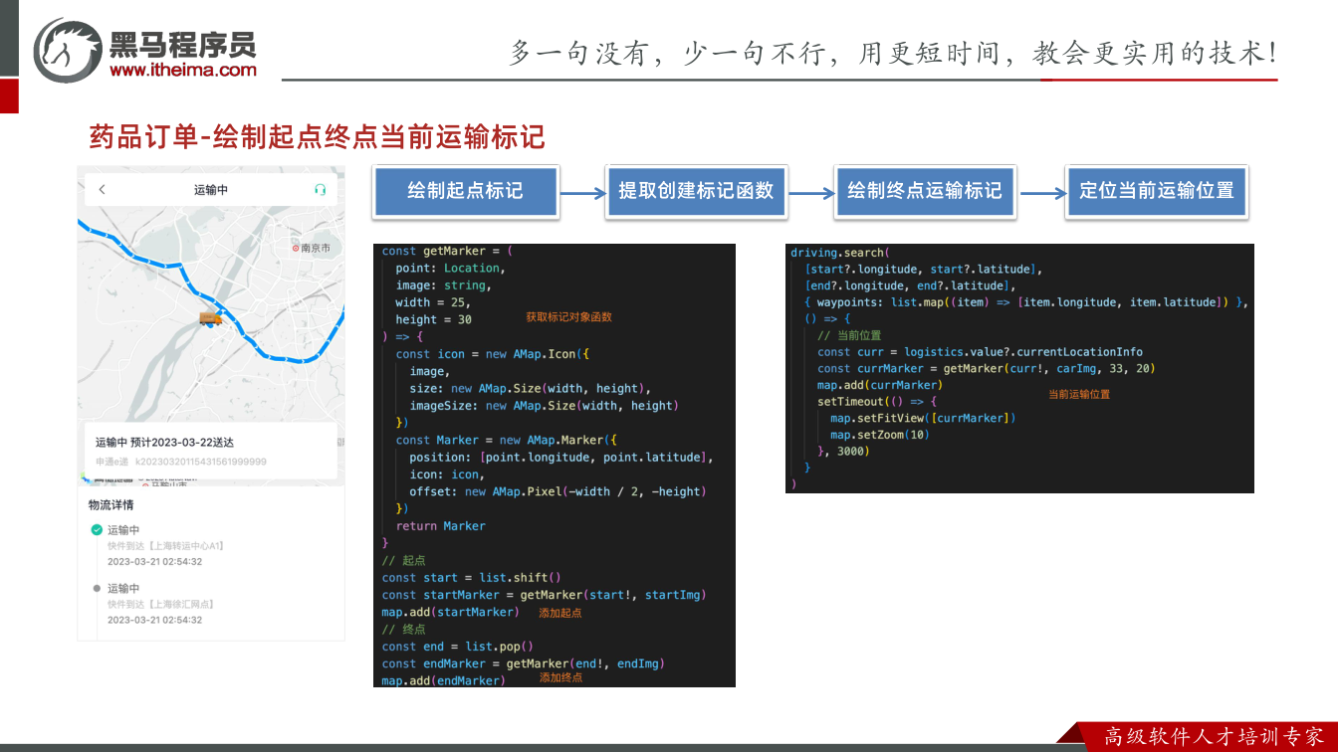Click the return Marker code line
Image resolution: width=1338 pixels, height=752 pixels.
click(x=441, y=526)
